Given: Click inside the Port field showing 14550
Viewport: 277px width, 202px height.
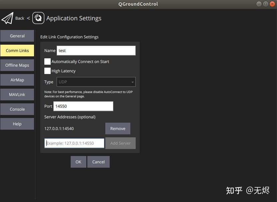Looking at the screenshot, I should 83,106.
